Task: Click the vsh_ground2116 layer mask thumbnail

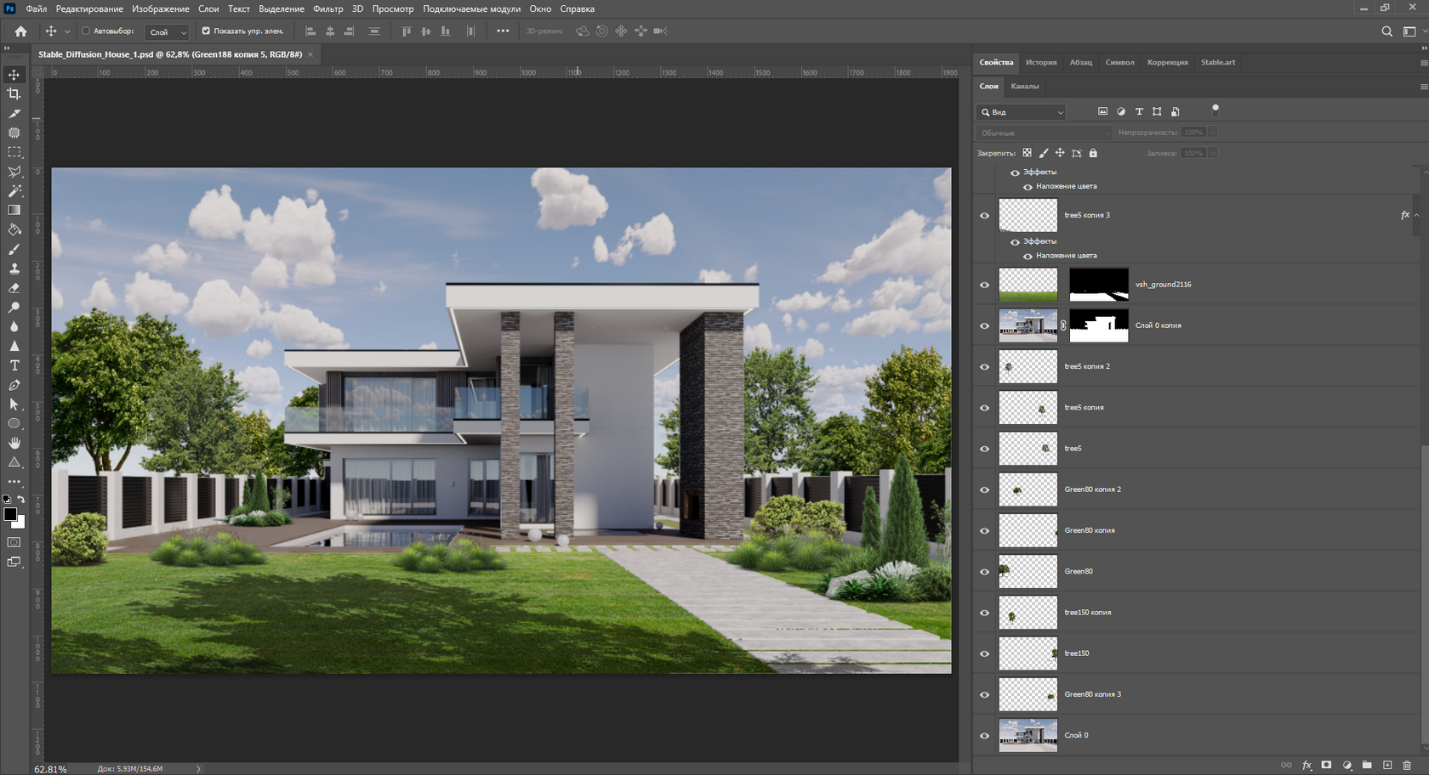Action: pos(1098,285)
